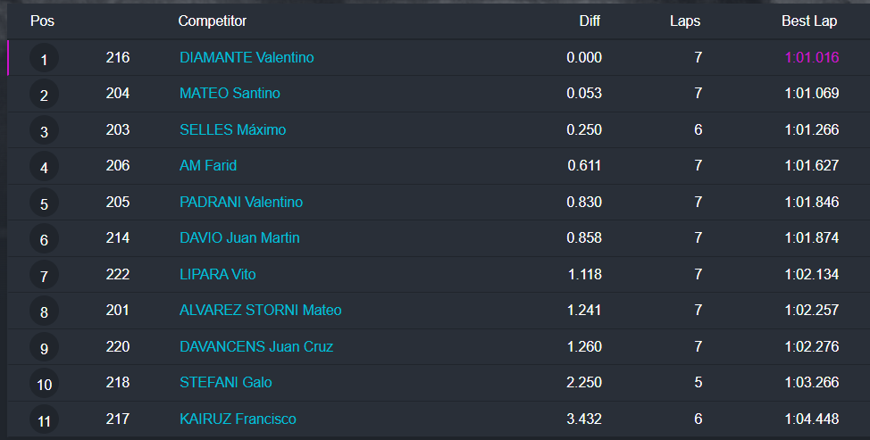Click position 3 circle badge

[44, 131]
